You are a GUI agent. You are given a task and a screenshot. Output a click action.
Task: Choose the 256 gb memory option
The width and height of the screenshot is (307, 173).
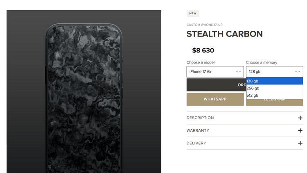[275, 88]
